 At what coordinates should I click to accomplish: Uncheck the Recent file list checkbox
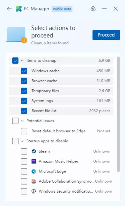[24, 111]
